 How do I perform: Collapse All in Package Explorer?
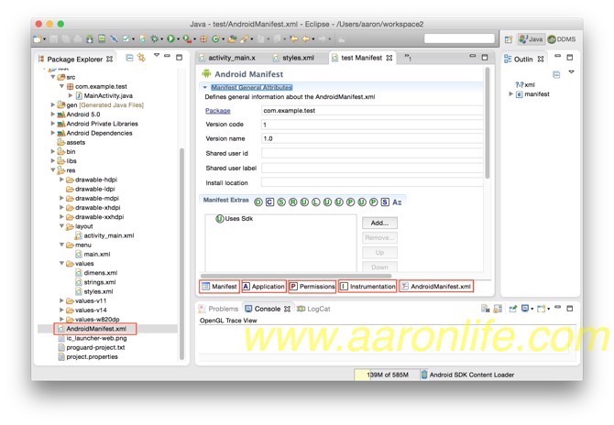[129, 58]
